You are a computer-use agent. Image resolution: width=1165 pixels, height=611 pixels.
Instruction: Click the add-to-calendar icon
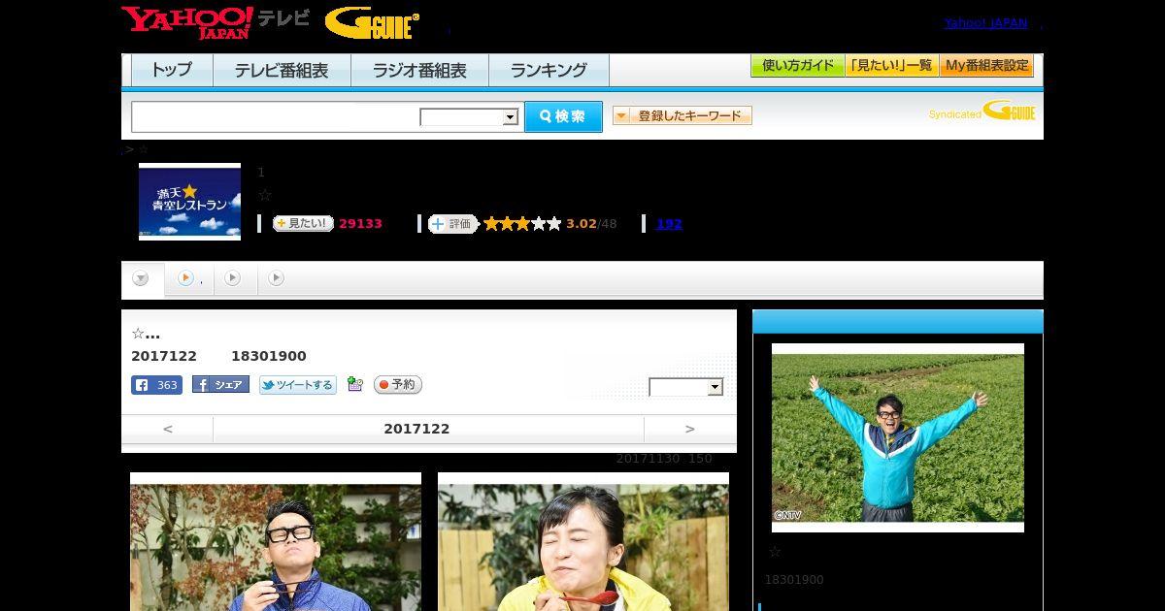[x=355, y=384]
